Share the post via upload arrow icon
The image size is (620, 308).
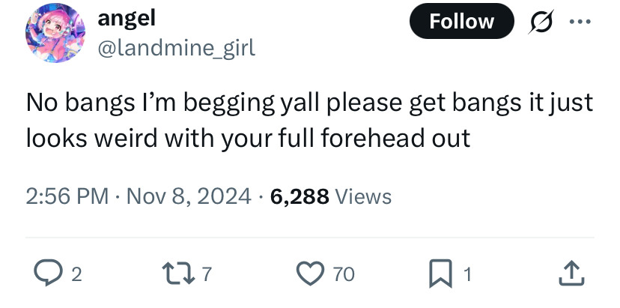pyautogui.click(x=571, y=274)
